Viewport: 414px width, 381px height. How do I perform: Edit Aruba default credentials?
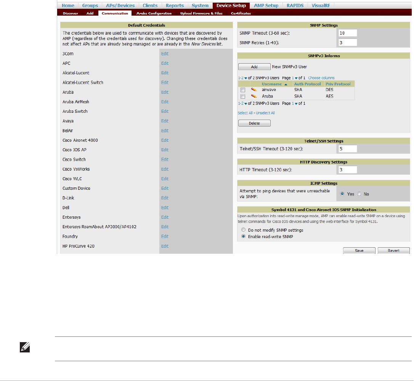pyautogui.click(x=165, y=92)
